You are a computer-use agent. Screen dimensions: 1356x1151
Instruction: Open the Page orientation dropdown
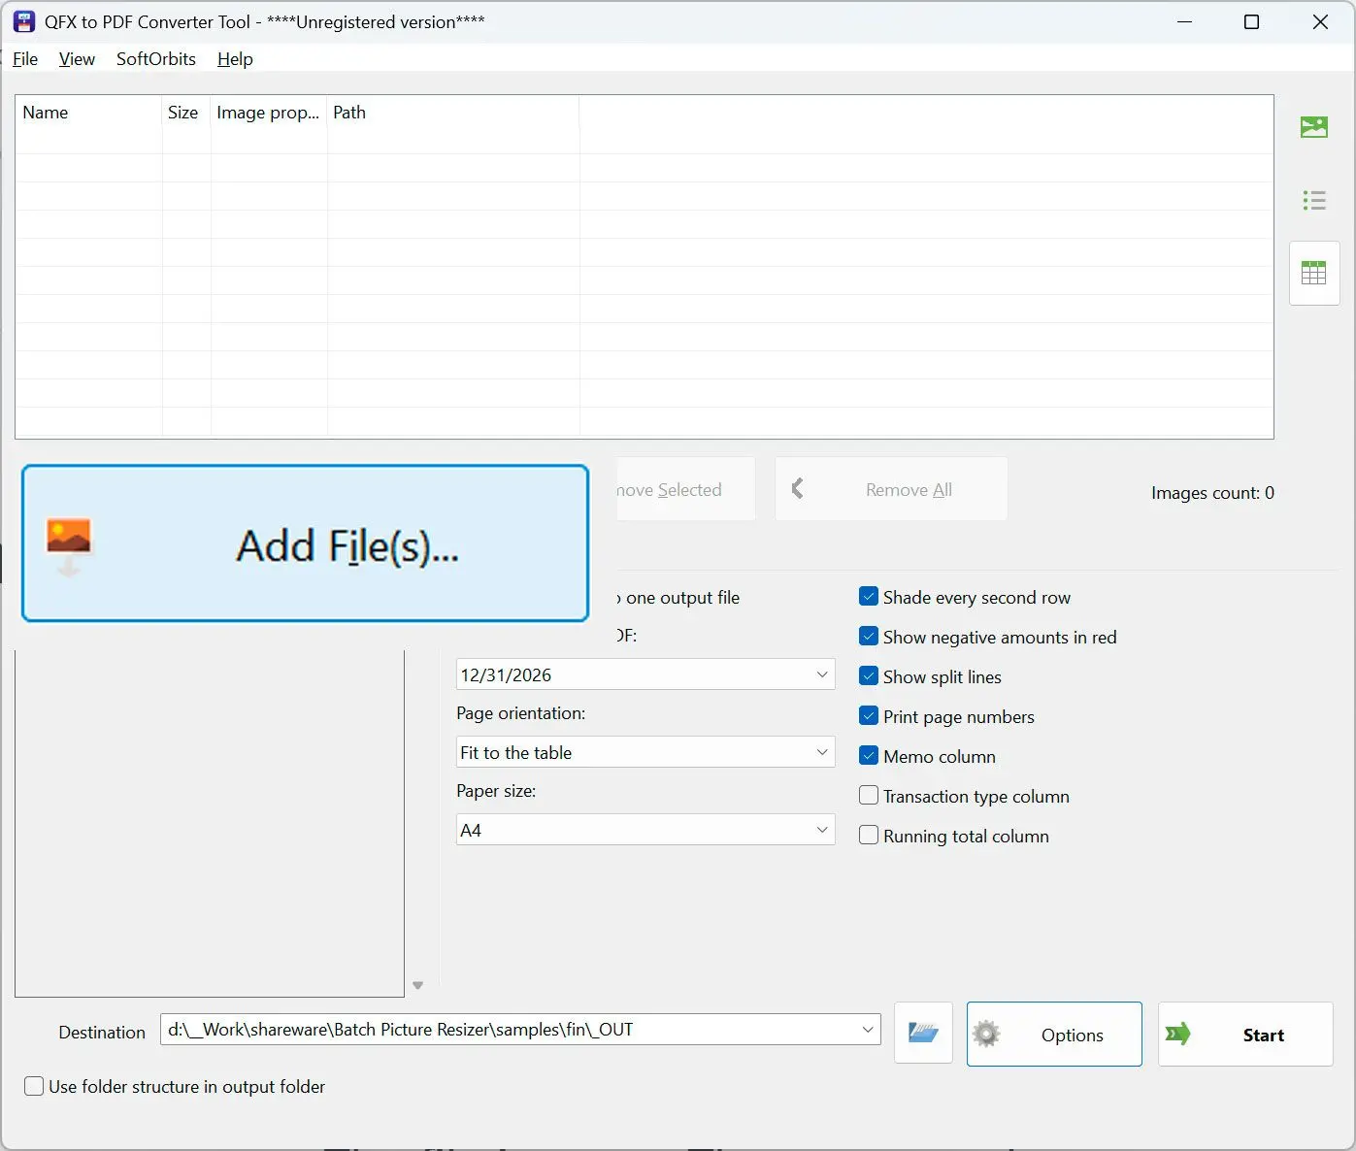[x=645, y=752]
